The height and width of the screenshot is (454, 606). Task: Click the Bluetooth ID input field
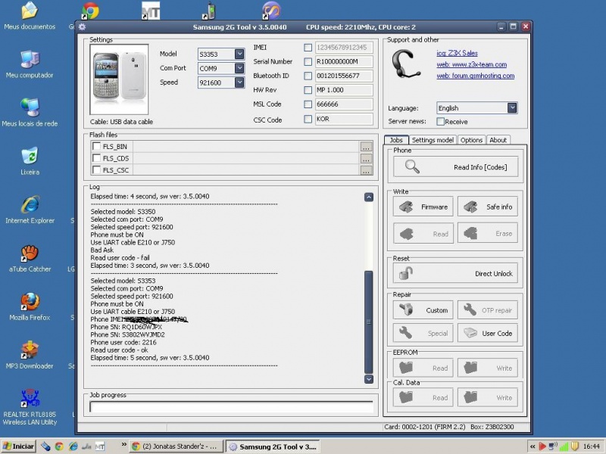[x=344, y=76]
